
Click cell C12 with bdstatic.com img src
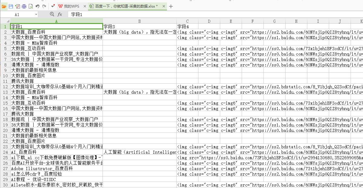point(188,86)
